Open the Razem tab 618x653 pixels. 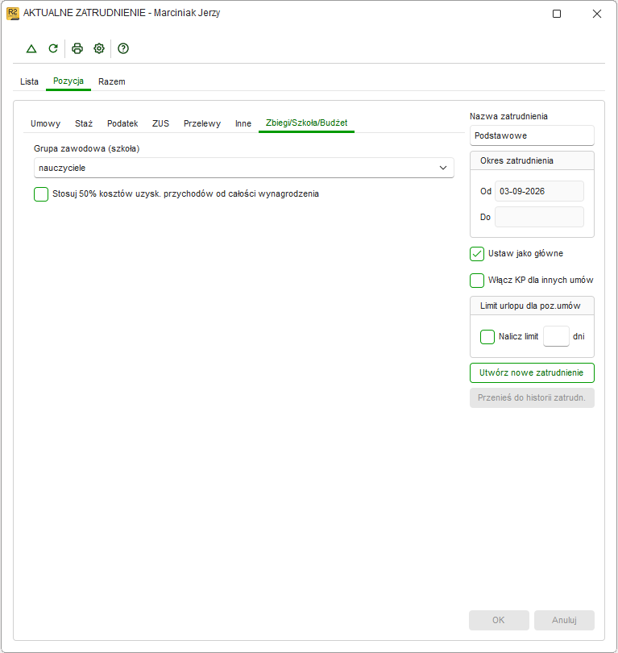tap(111, 81)
